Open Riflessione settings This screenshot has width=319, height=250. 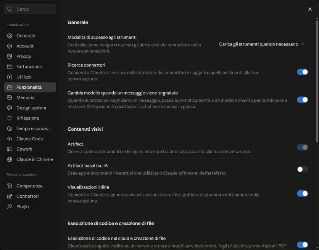tap(30, 118)
